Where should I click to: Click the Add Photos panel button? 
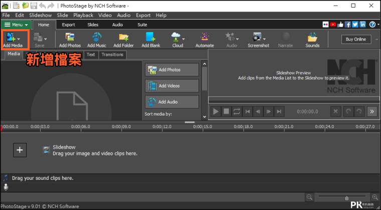click(x=172, y=70)
